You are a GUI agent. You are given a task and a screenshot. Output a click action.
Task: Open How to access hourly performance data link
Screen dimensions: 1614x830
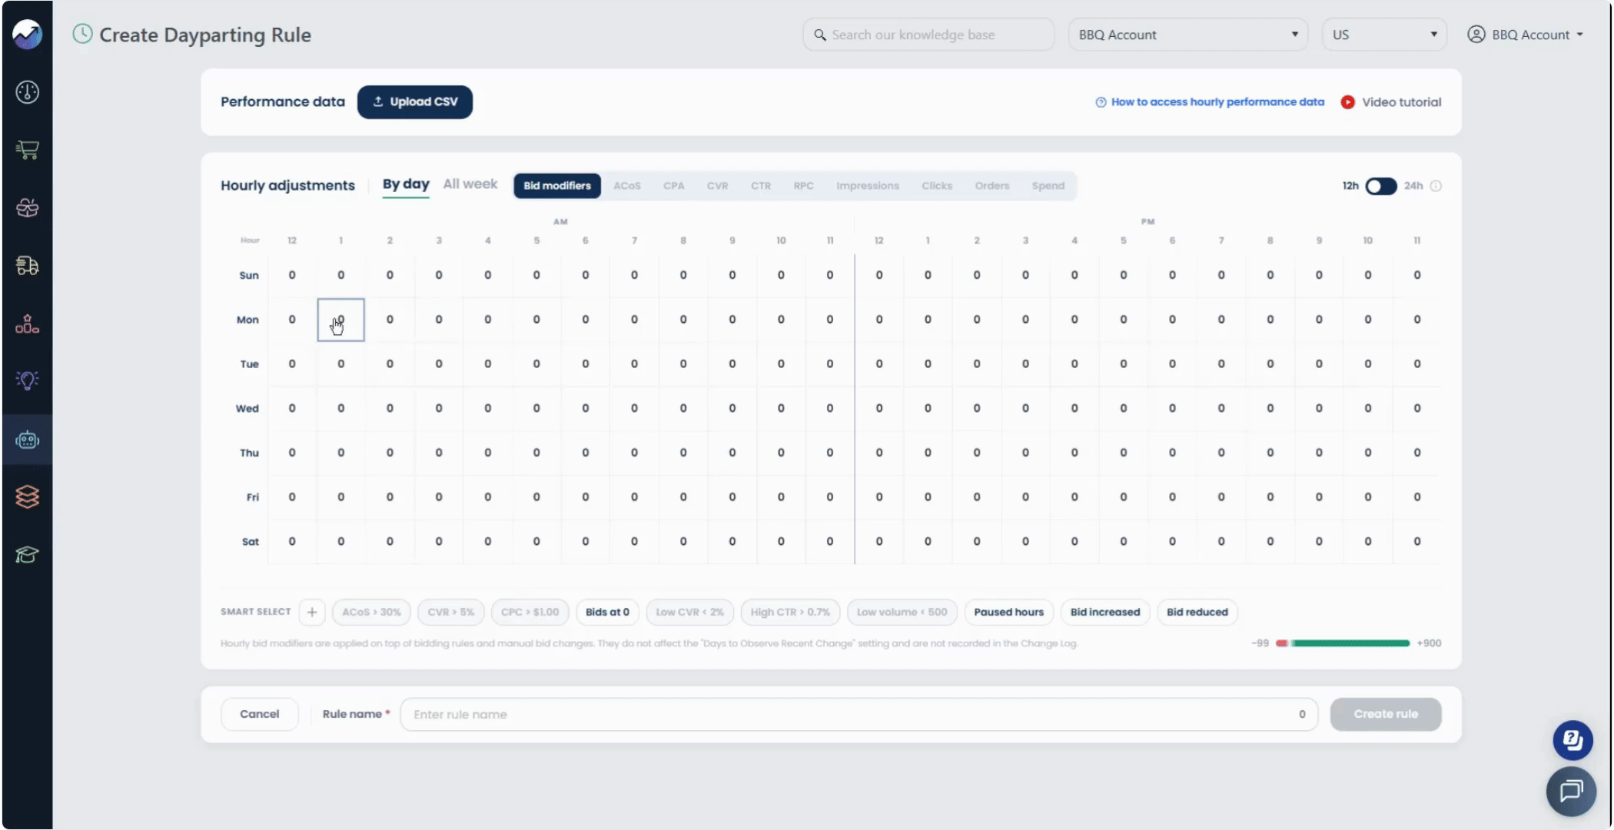coord(1210,102)
